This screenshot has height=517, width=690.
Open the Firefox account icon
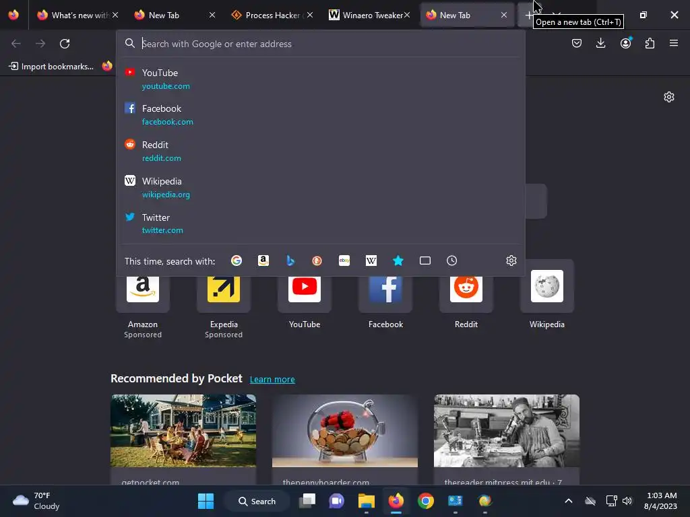[625, 43]
